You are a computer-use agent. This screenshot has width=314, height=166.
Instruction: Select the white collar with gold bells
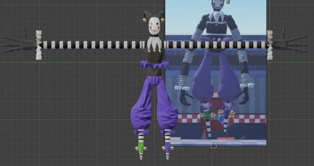coord(155,45)
